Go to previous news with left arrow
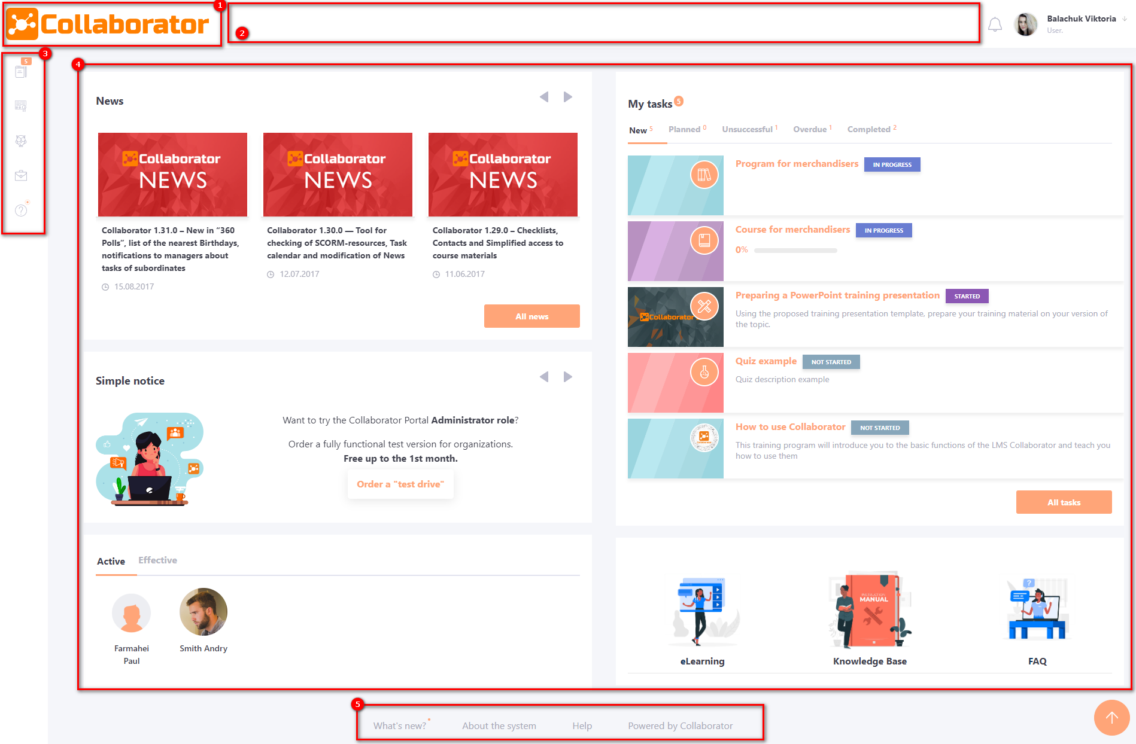The width and height of the screenshot is (1136, 744). [x=544, y=97]
